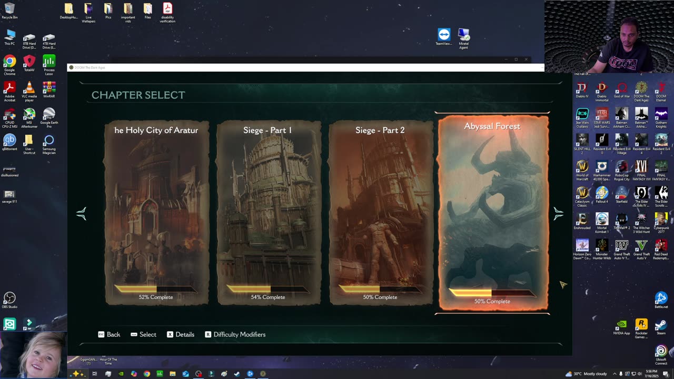This screenshot has height=379, width=674.
Task: Click the Select button
Action: click(x=143, y=334)
